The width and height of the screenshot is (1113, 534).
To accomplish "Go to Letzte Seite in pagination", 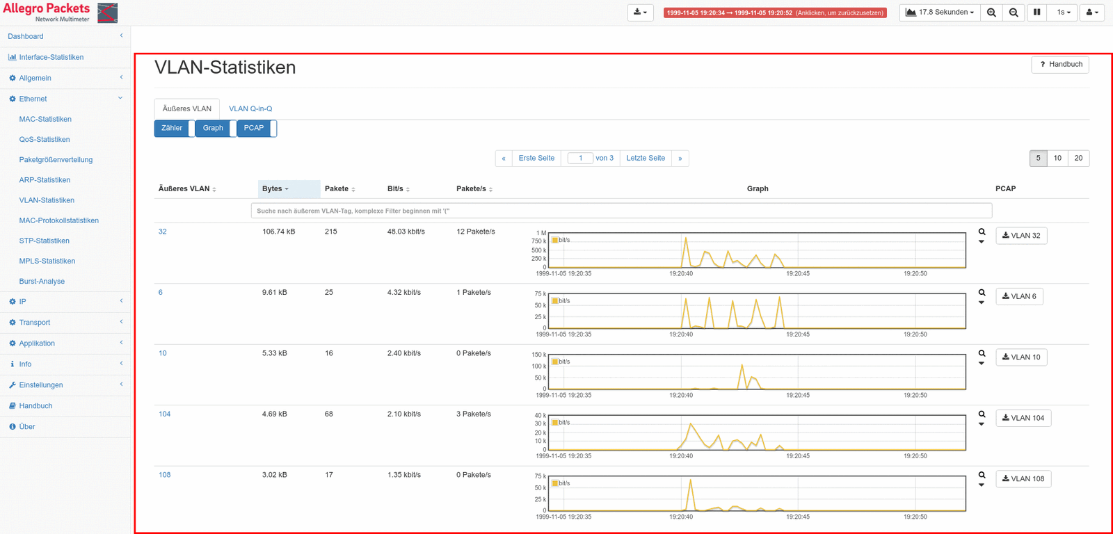I will point(645,159).
